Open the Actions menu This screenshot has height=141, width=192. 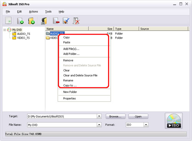point(33,11)
